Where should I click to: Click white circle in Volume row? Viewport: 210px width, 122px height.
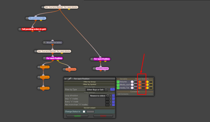132,82
